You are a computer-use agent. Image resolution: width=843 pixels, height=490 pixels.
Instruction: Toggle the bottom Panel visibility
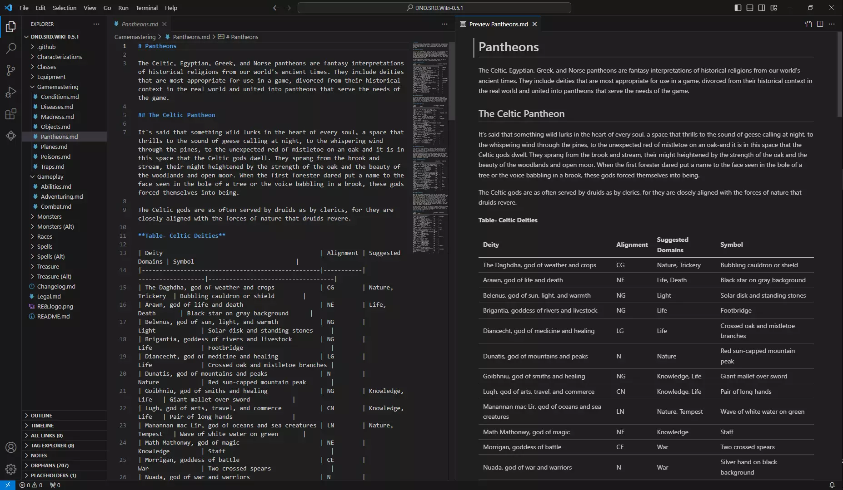pyautogui.click(x=750, y=8)
